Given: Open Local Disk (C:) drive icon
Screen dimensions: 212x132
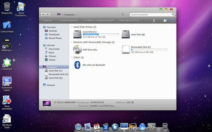Looking at the screenshot, I should (77, 34).
